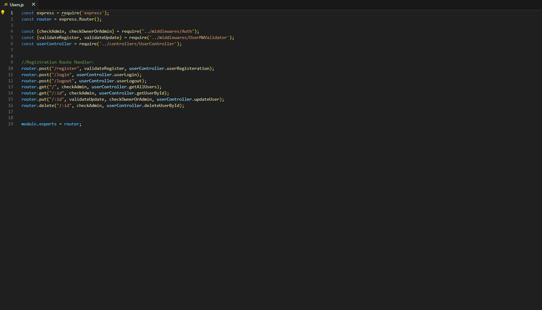Click the "/logout" route string
The width and height of the screenshot is (542, 310).
[x=61, y=81]
